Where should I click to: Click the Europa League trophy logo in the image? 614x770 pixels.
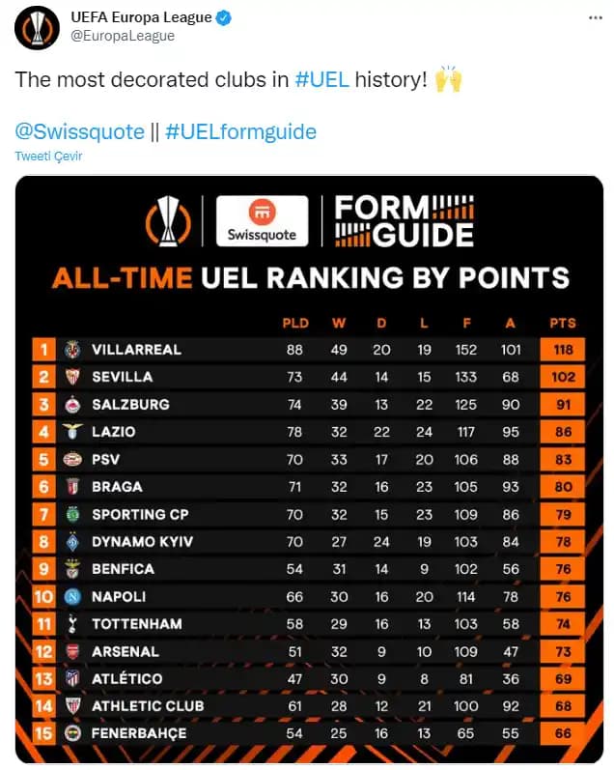(x=168, y=220)
